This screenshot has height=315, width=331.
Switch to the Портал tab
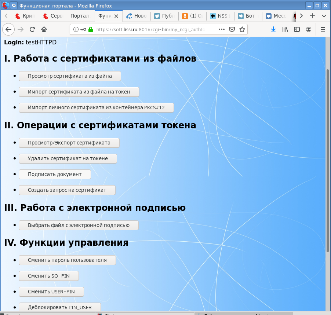point(80,16)
